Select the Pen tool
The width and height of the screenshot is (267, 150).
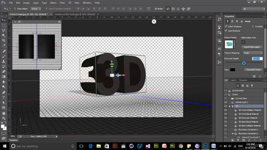pos(4,92)
